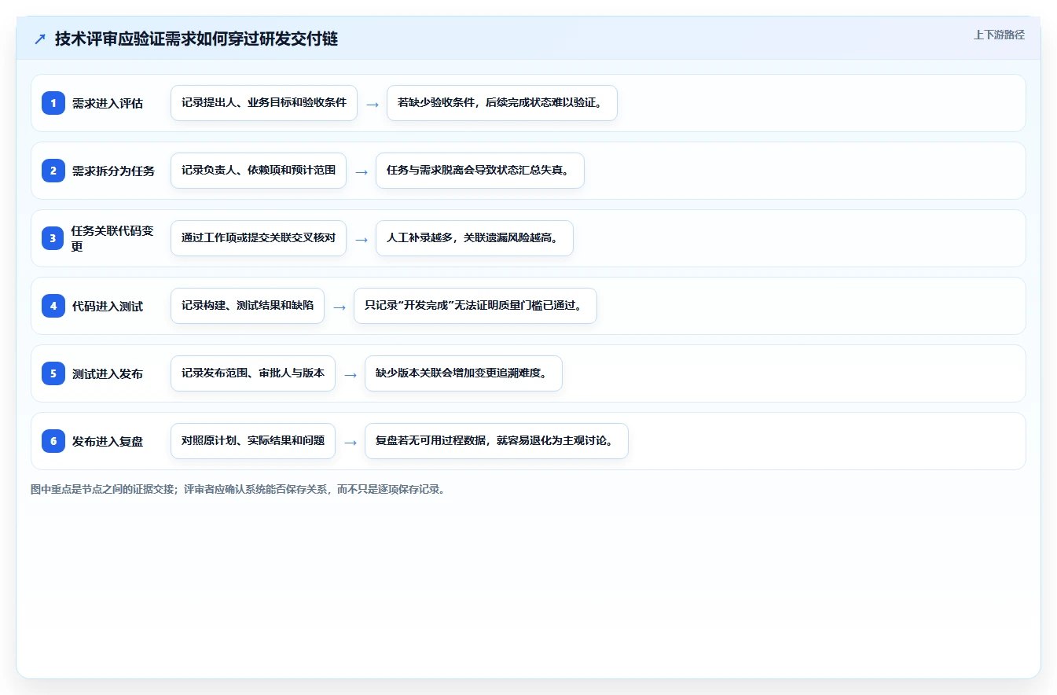The width and height of the screenshot is (1057, 695).
Task: Click the diagonal arrow icon beside the title
Action: (40, 39)
